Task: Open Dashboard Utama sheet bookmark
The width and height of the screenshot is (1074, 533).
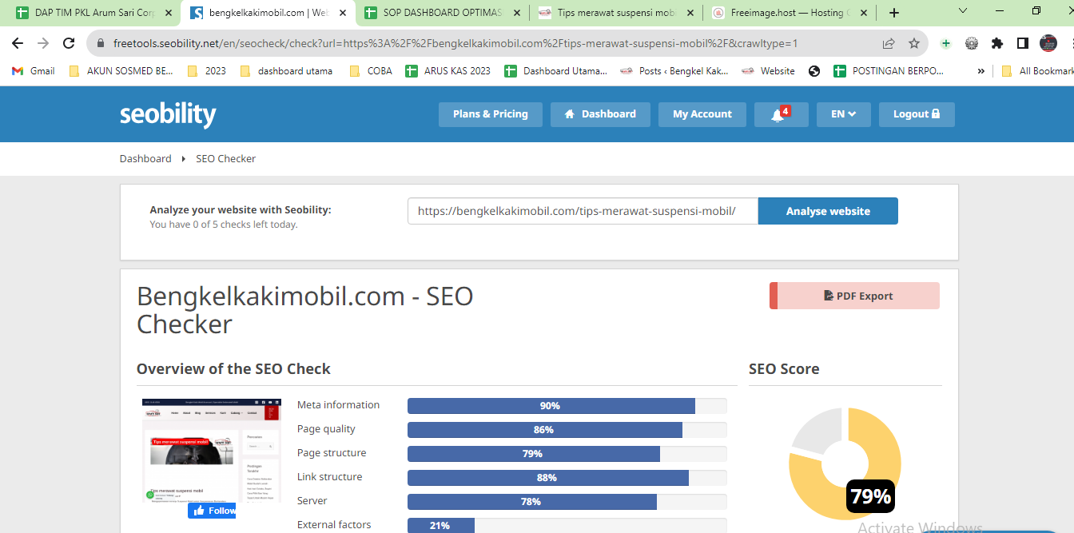Action: click(x=556, y=70)
